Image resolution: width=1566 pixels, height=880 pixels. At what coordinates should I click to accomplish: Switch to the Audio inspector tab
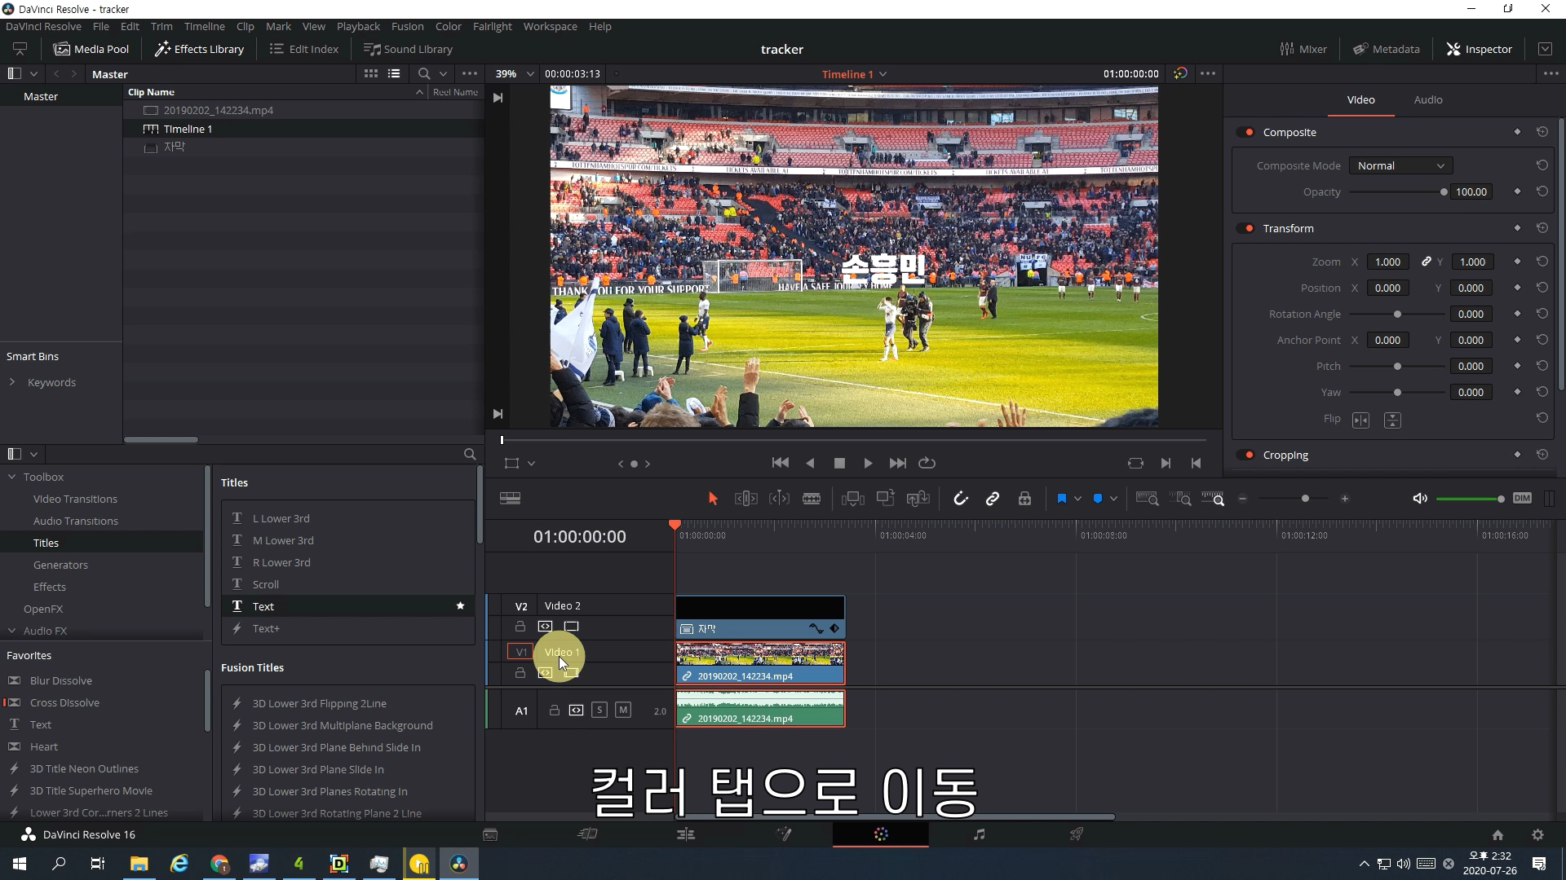click(1427, 99)
